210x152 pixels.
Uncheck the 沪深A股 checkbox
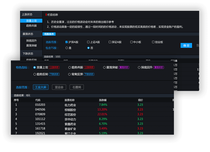66,42
